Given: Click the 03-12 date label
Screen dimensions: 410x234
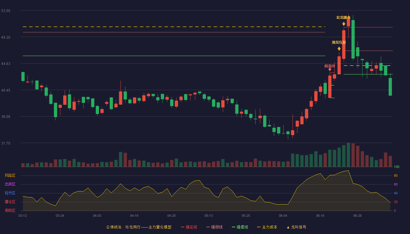Looking at the screenshot, I should (23, 216).
